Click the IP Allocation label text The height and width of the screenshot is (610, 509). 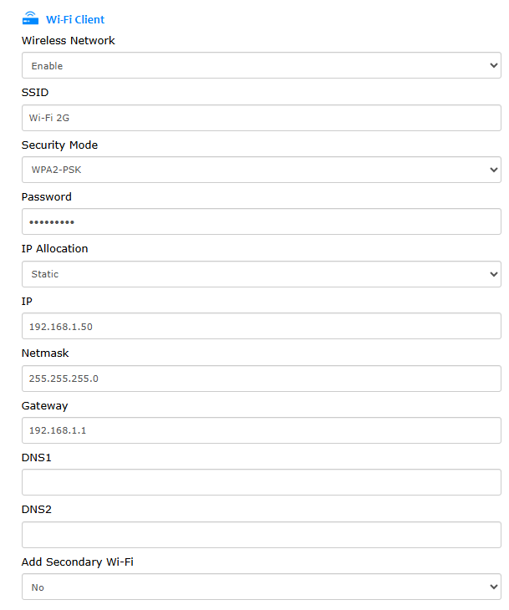click(55, 248)
